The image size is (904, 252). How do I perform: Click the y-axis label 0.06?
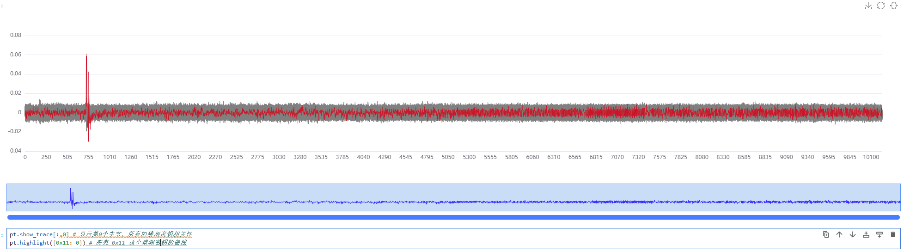(x=16, y=55)
